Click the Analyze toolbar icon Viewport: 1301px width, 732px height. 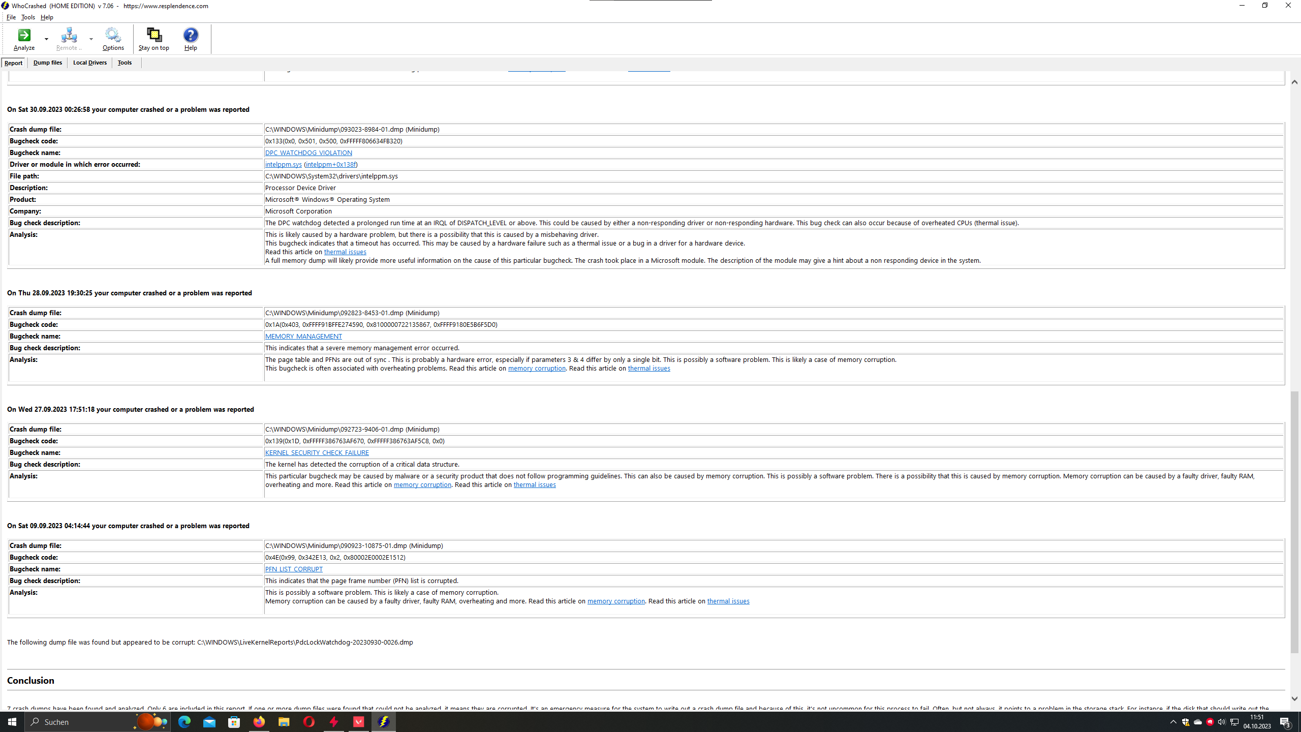pos(24,36)
